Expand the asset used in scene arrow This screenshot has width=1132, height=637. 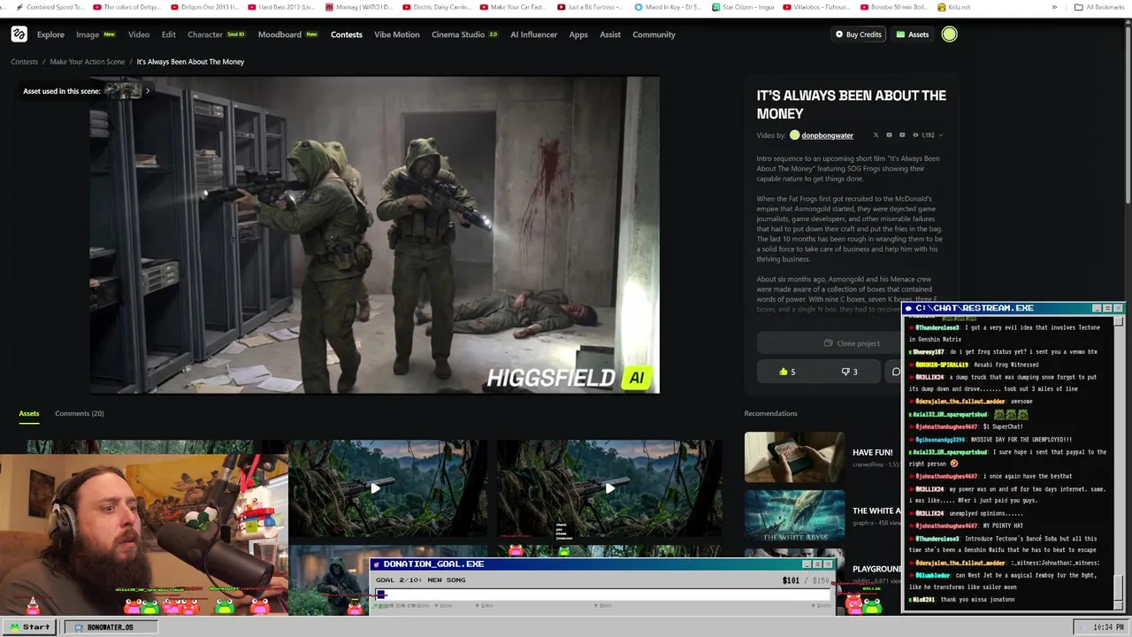[148, 91]
